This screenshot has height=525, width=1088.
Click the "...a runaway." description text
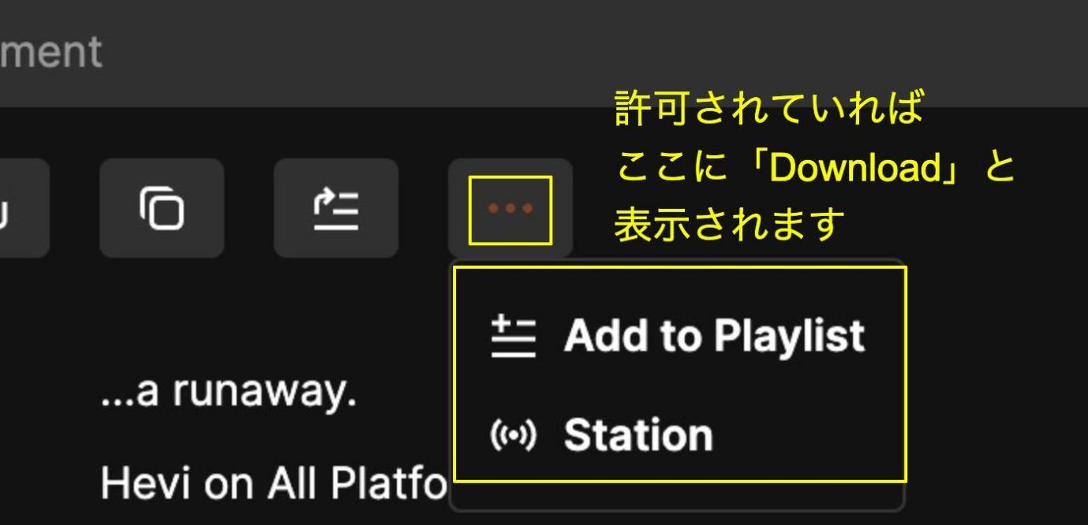click(x=229, y=392)
